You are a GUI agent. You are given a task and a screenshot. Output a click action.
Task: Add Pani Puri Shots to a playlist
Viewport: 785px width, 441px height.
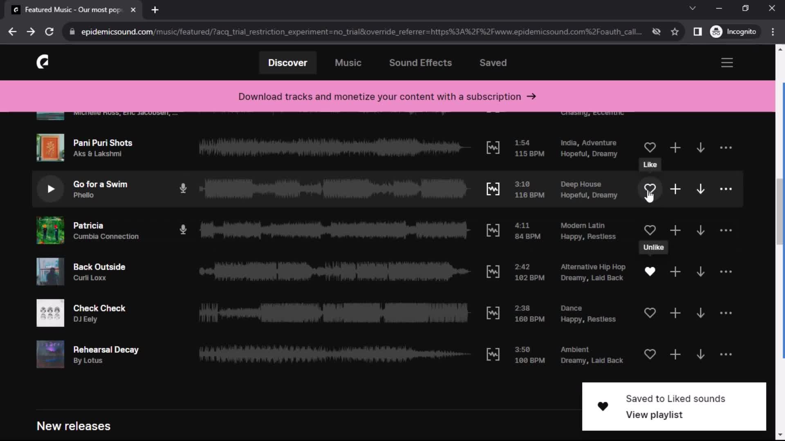pyautogui.click(x=675, y=147)
